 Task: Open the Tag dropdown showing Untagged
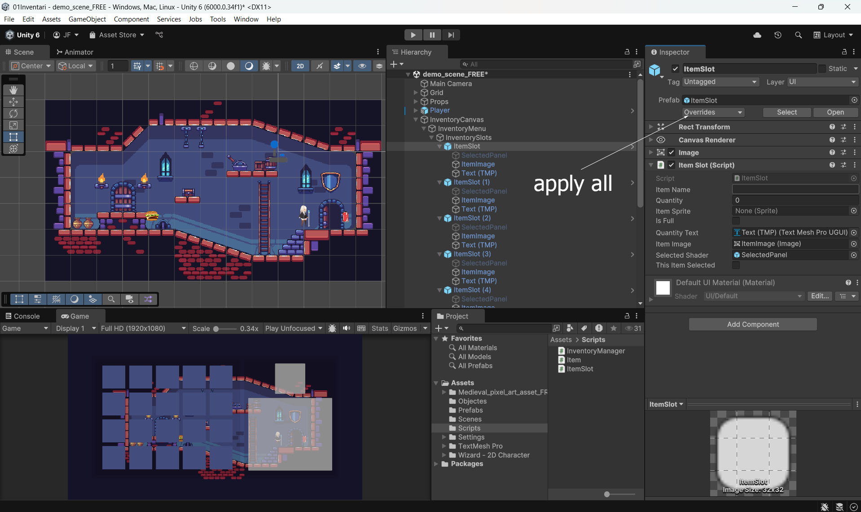point(720,82)
